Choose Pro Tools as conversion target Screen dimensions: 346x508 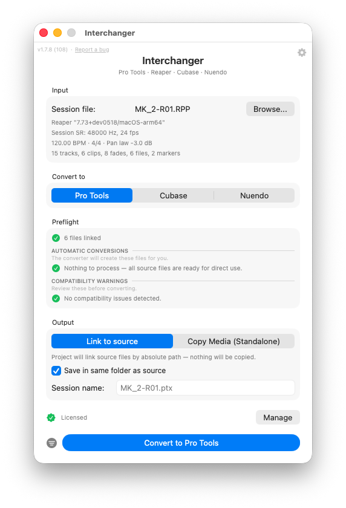pos(92,195)
